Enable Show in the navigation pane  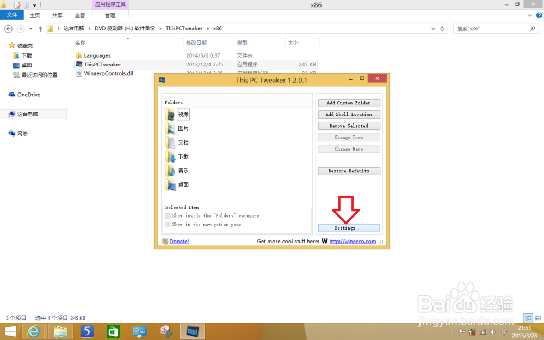(x=168, y=224)
